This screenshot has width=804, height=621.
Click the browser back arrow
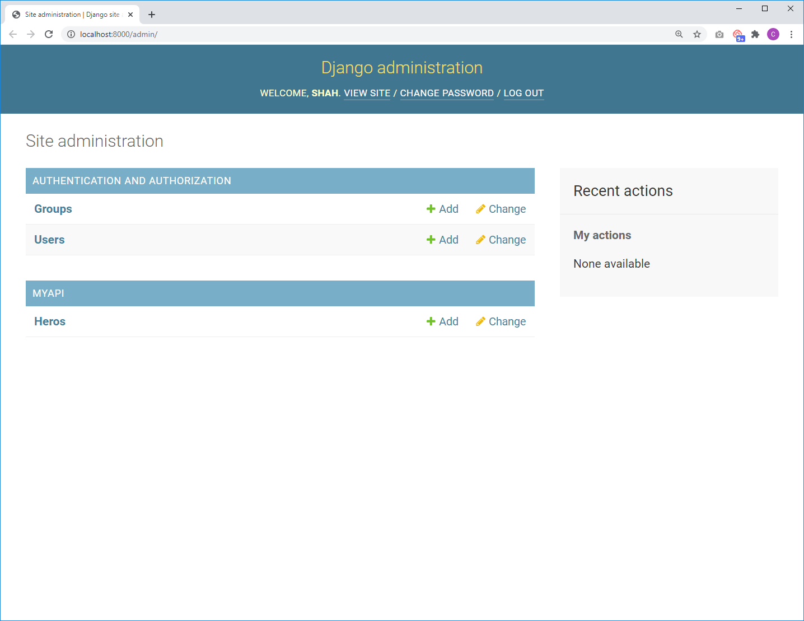(x=13, y=34)
